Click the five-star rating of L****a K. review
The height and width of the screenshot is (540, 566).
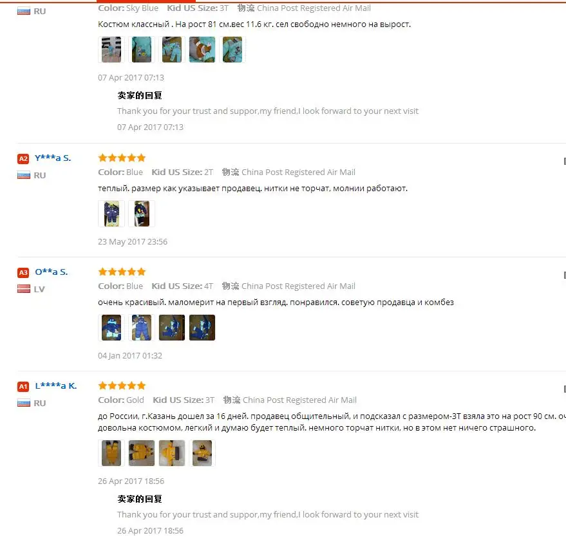[x=122, y=386]
